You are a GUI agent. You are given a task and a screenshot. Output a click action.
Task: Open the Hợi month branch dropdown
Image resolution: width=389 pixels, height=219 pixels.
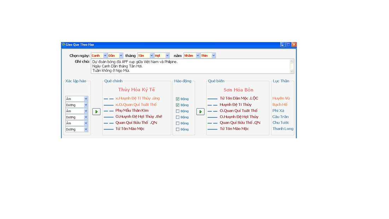167,56
